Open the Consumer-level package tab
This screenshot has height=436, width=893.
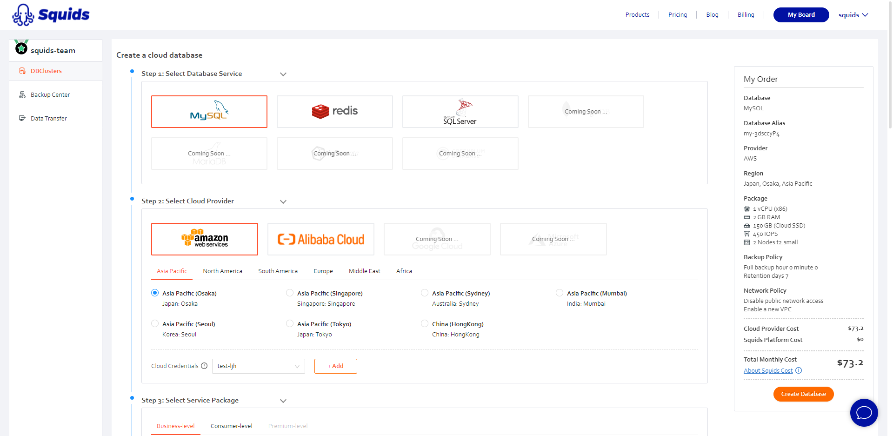(x=232, y=426)
